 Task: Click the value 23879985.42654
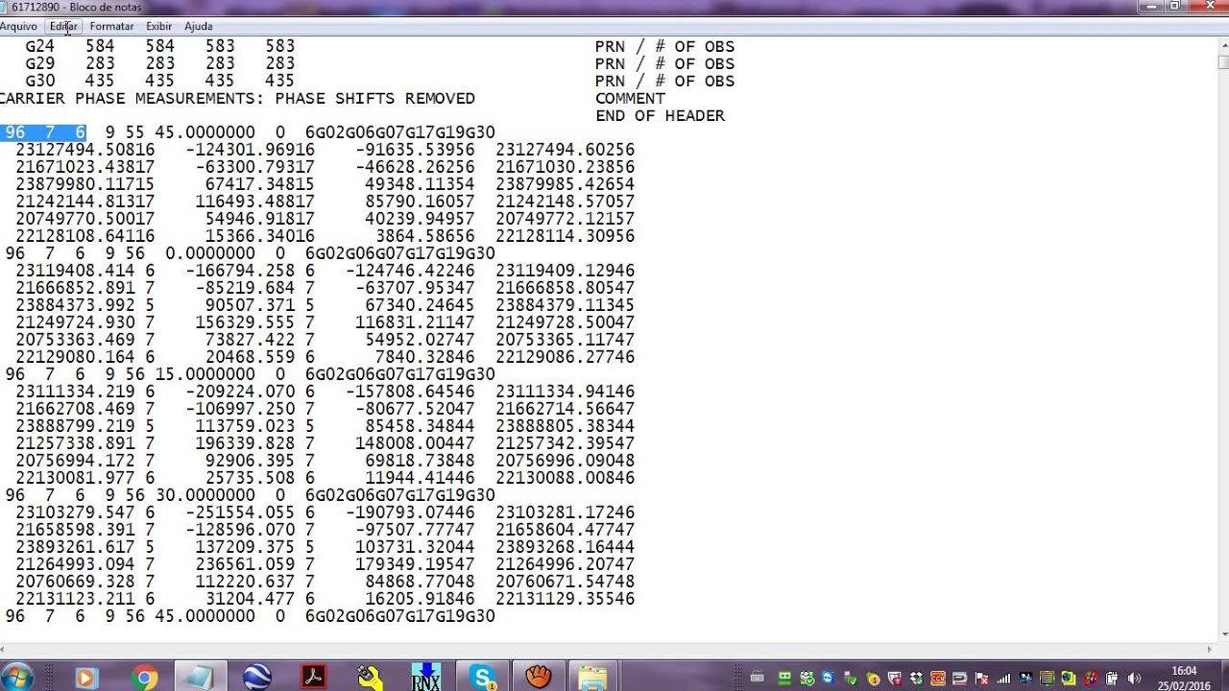(565, 184)
